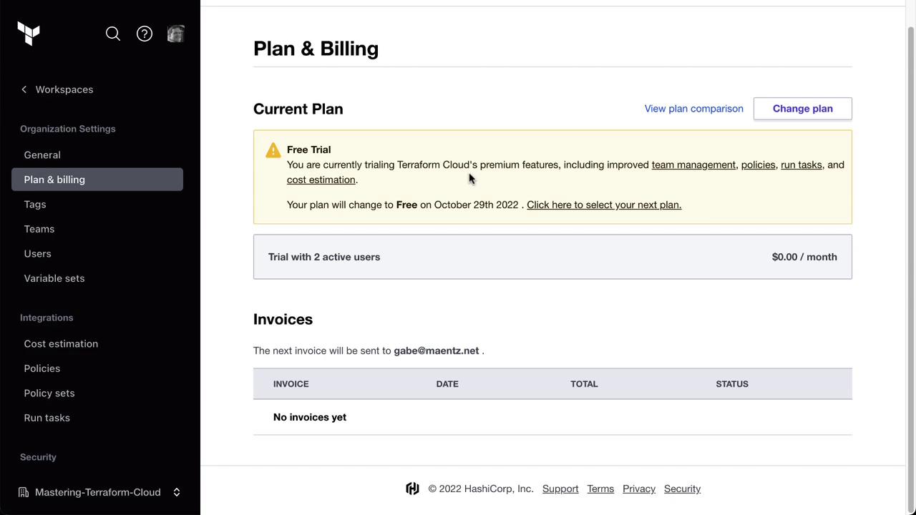Click the HashiCorp logo in footer
916x515 pixels.
412,489
